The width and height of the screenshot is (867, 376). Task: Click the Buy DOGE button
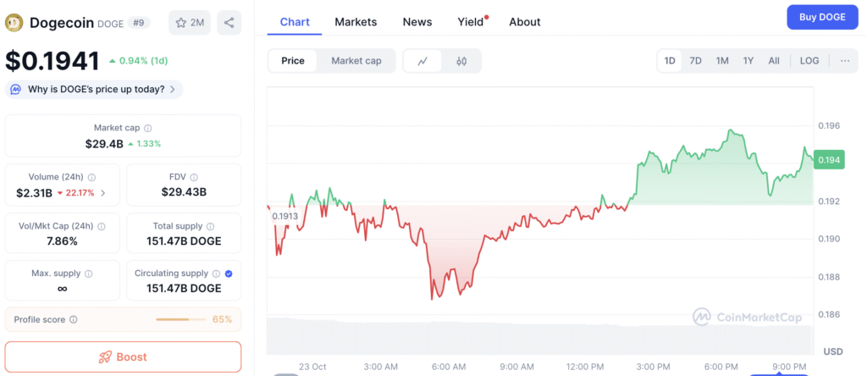tap(821, 17)
